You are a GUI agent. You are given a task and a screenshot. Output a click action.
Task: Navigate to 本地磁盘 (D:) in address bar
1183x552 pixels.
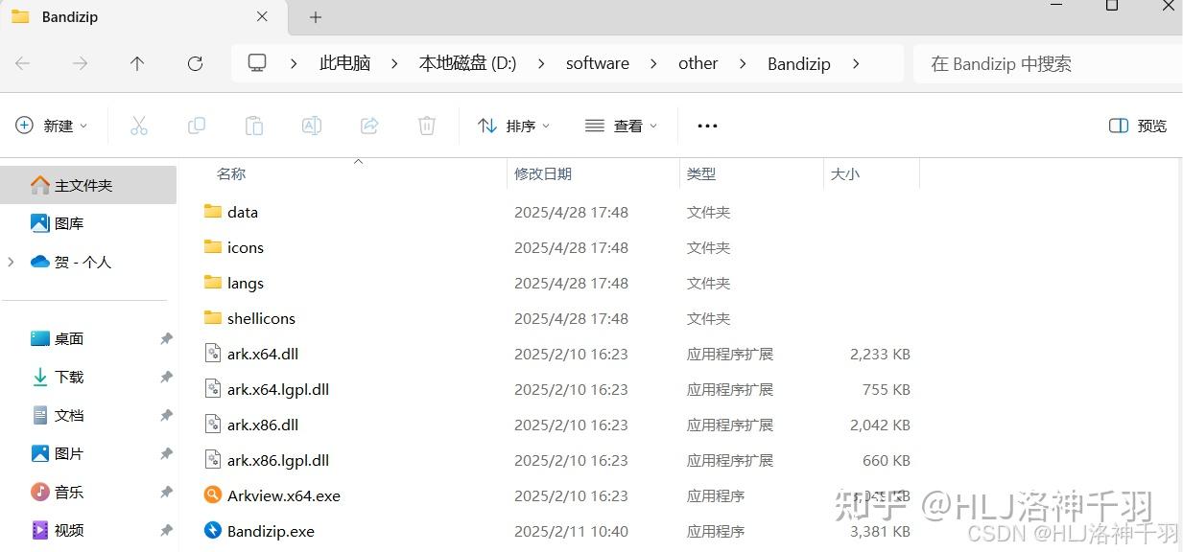click(467, 63)
